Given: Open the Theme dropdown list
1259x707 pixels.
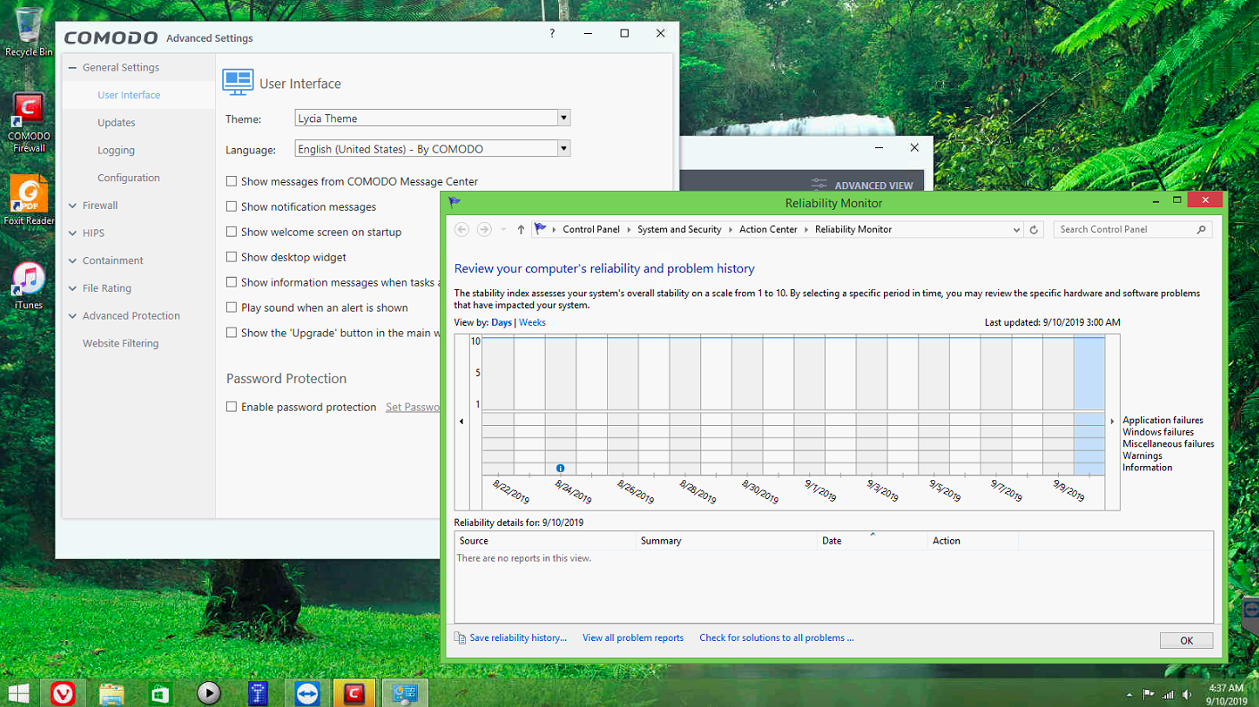Looking at the screenshot, I should 563,118.
